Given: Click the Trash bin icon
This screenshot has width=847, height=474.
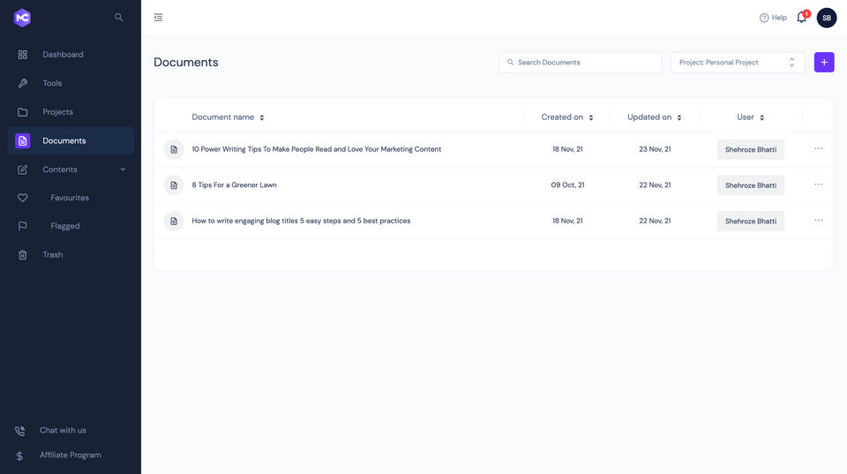Looking at the screenshot, I should [x=23, y=254].
